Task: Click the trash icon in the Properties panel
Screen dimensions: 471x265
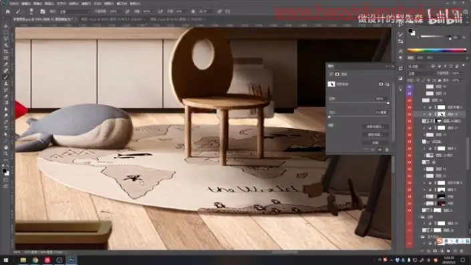Action: (387, 150)
